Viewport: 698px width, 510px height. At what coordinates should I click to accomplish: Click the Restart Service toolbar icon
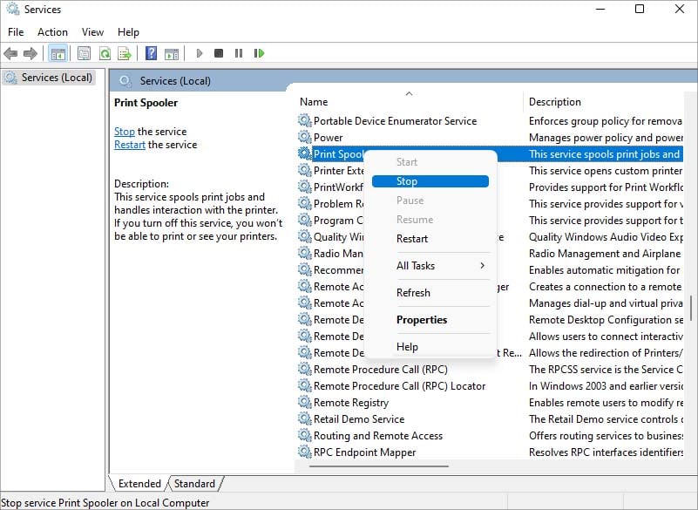(259, 53)
